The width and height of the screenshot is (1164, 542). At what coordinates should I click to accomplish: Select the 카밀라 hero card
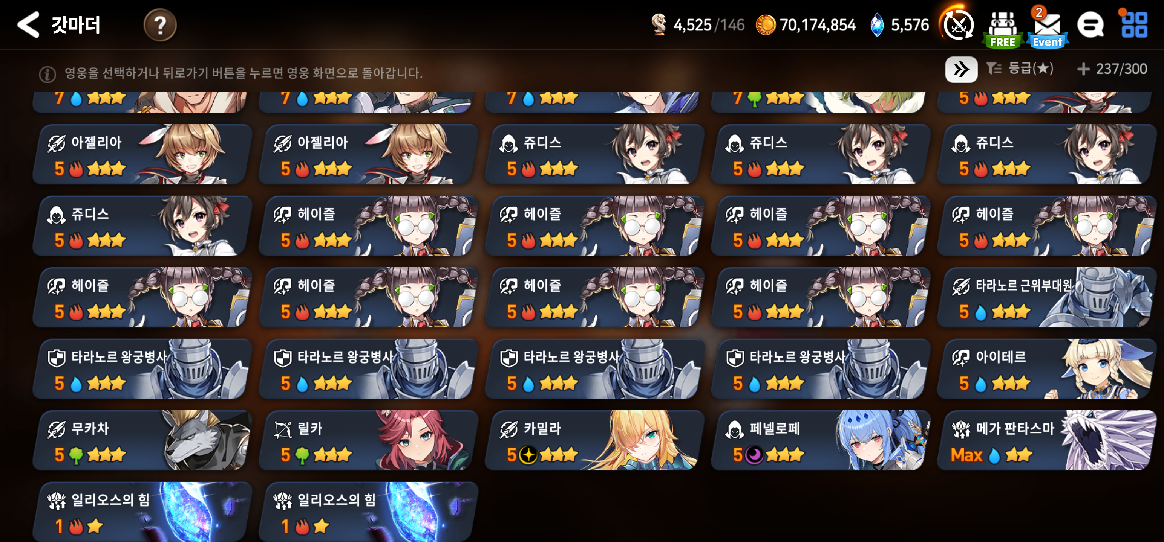click(x=594, y=440)
